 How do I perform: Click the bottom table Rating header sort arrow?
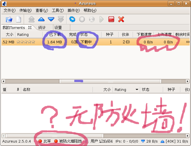tap(137, 89)
